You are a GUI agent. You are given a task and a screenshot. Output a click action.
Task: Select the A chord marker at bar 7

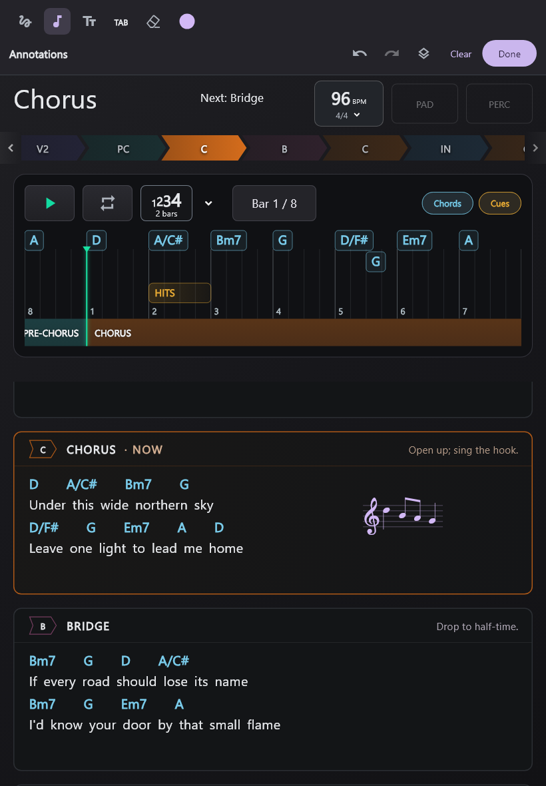(468, 240)
